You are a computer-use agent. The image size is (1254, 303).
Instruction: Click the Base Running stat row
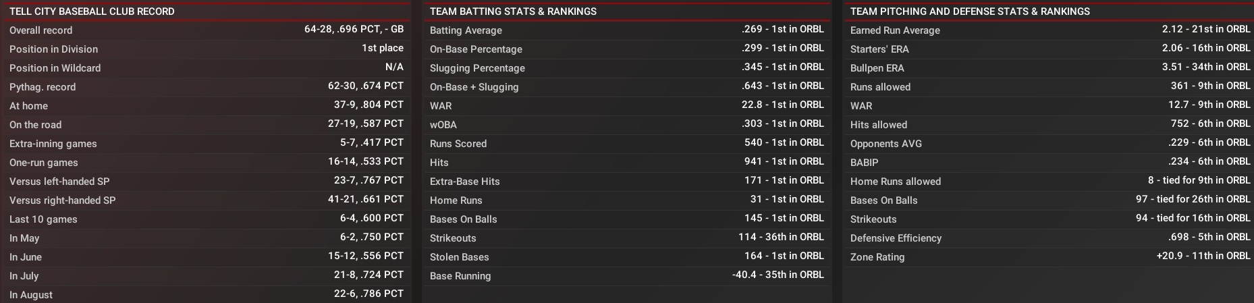click(x=626, y=276)
